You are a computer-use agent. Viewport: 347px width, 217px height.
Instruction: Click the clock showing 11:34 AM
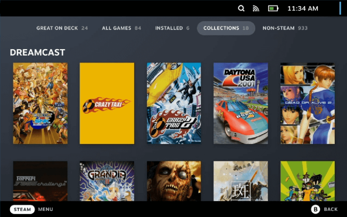coord(303,8)
